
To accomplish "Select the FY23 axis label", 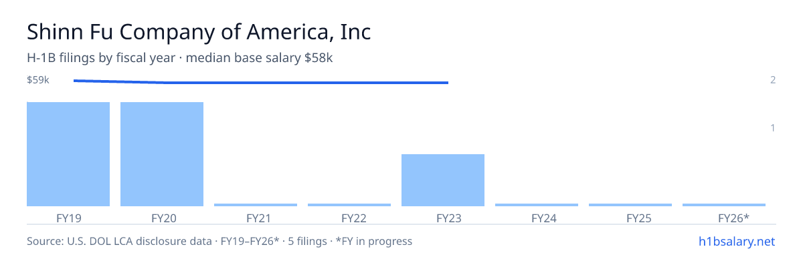I will coord(443,218).
